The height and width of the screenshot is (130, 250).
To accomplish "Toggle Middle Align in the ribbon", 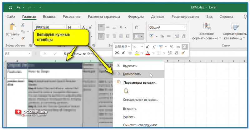I will (108, 27).
